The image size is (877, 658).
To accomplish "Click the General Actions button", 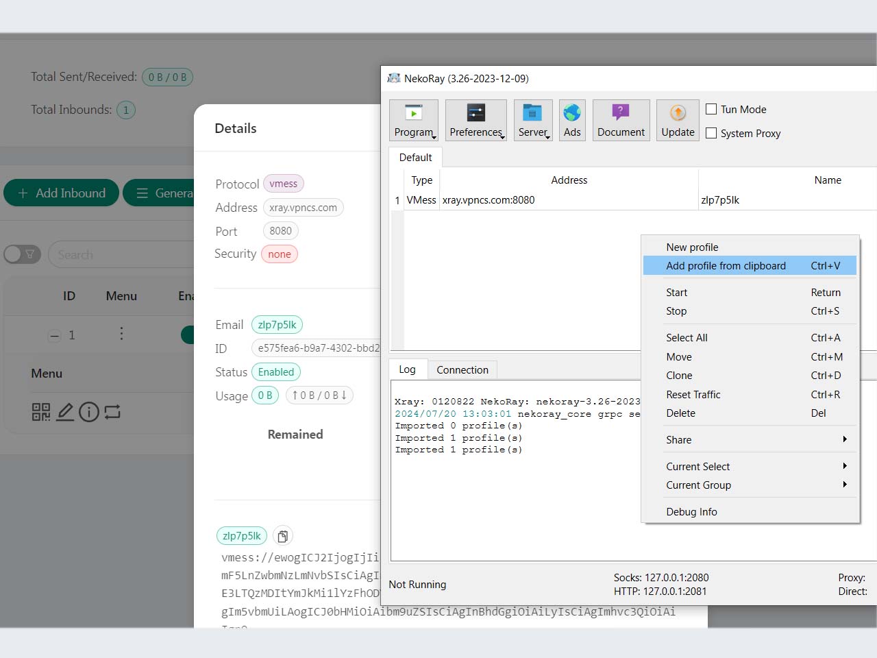I will (159, 193).
